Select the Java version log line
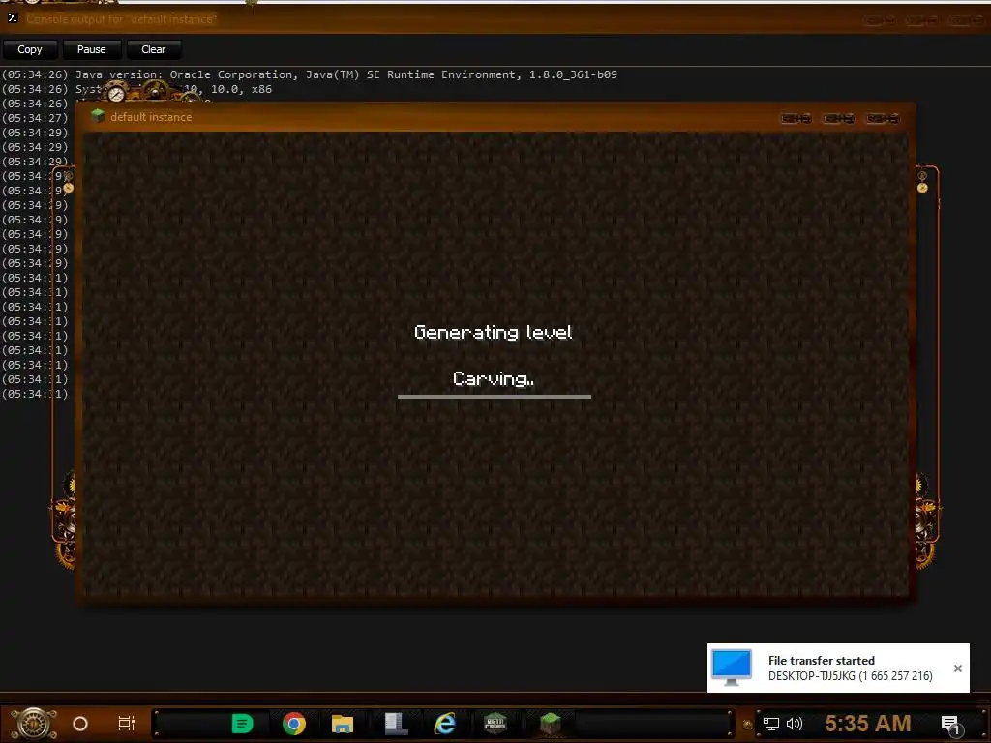 (309, 74)
